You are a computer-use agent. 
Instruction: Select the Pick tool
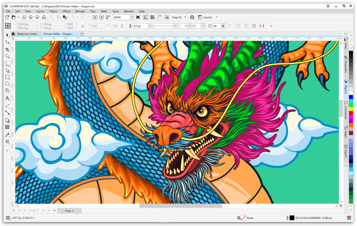7,35
